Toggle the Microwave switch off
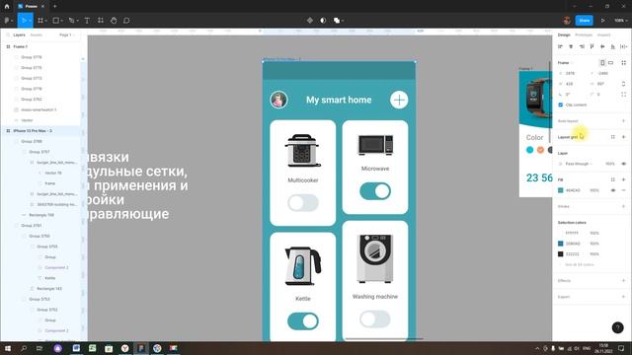Image resolution: width=632 pixels, height=355 pixels. [375, 191]
